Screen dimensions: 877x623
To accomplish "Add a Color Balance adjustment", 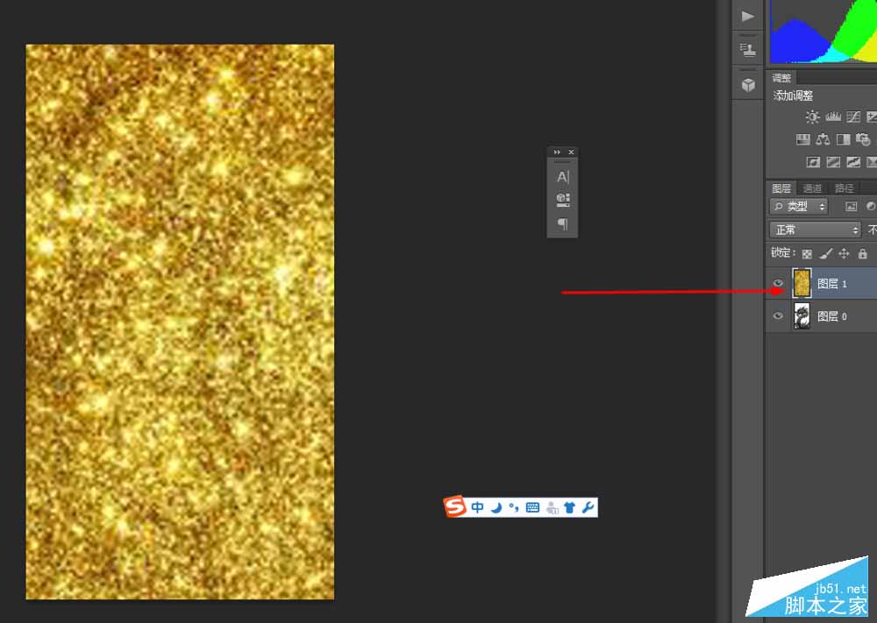I will tap(823, 139).
